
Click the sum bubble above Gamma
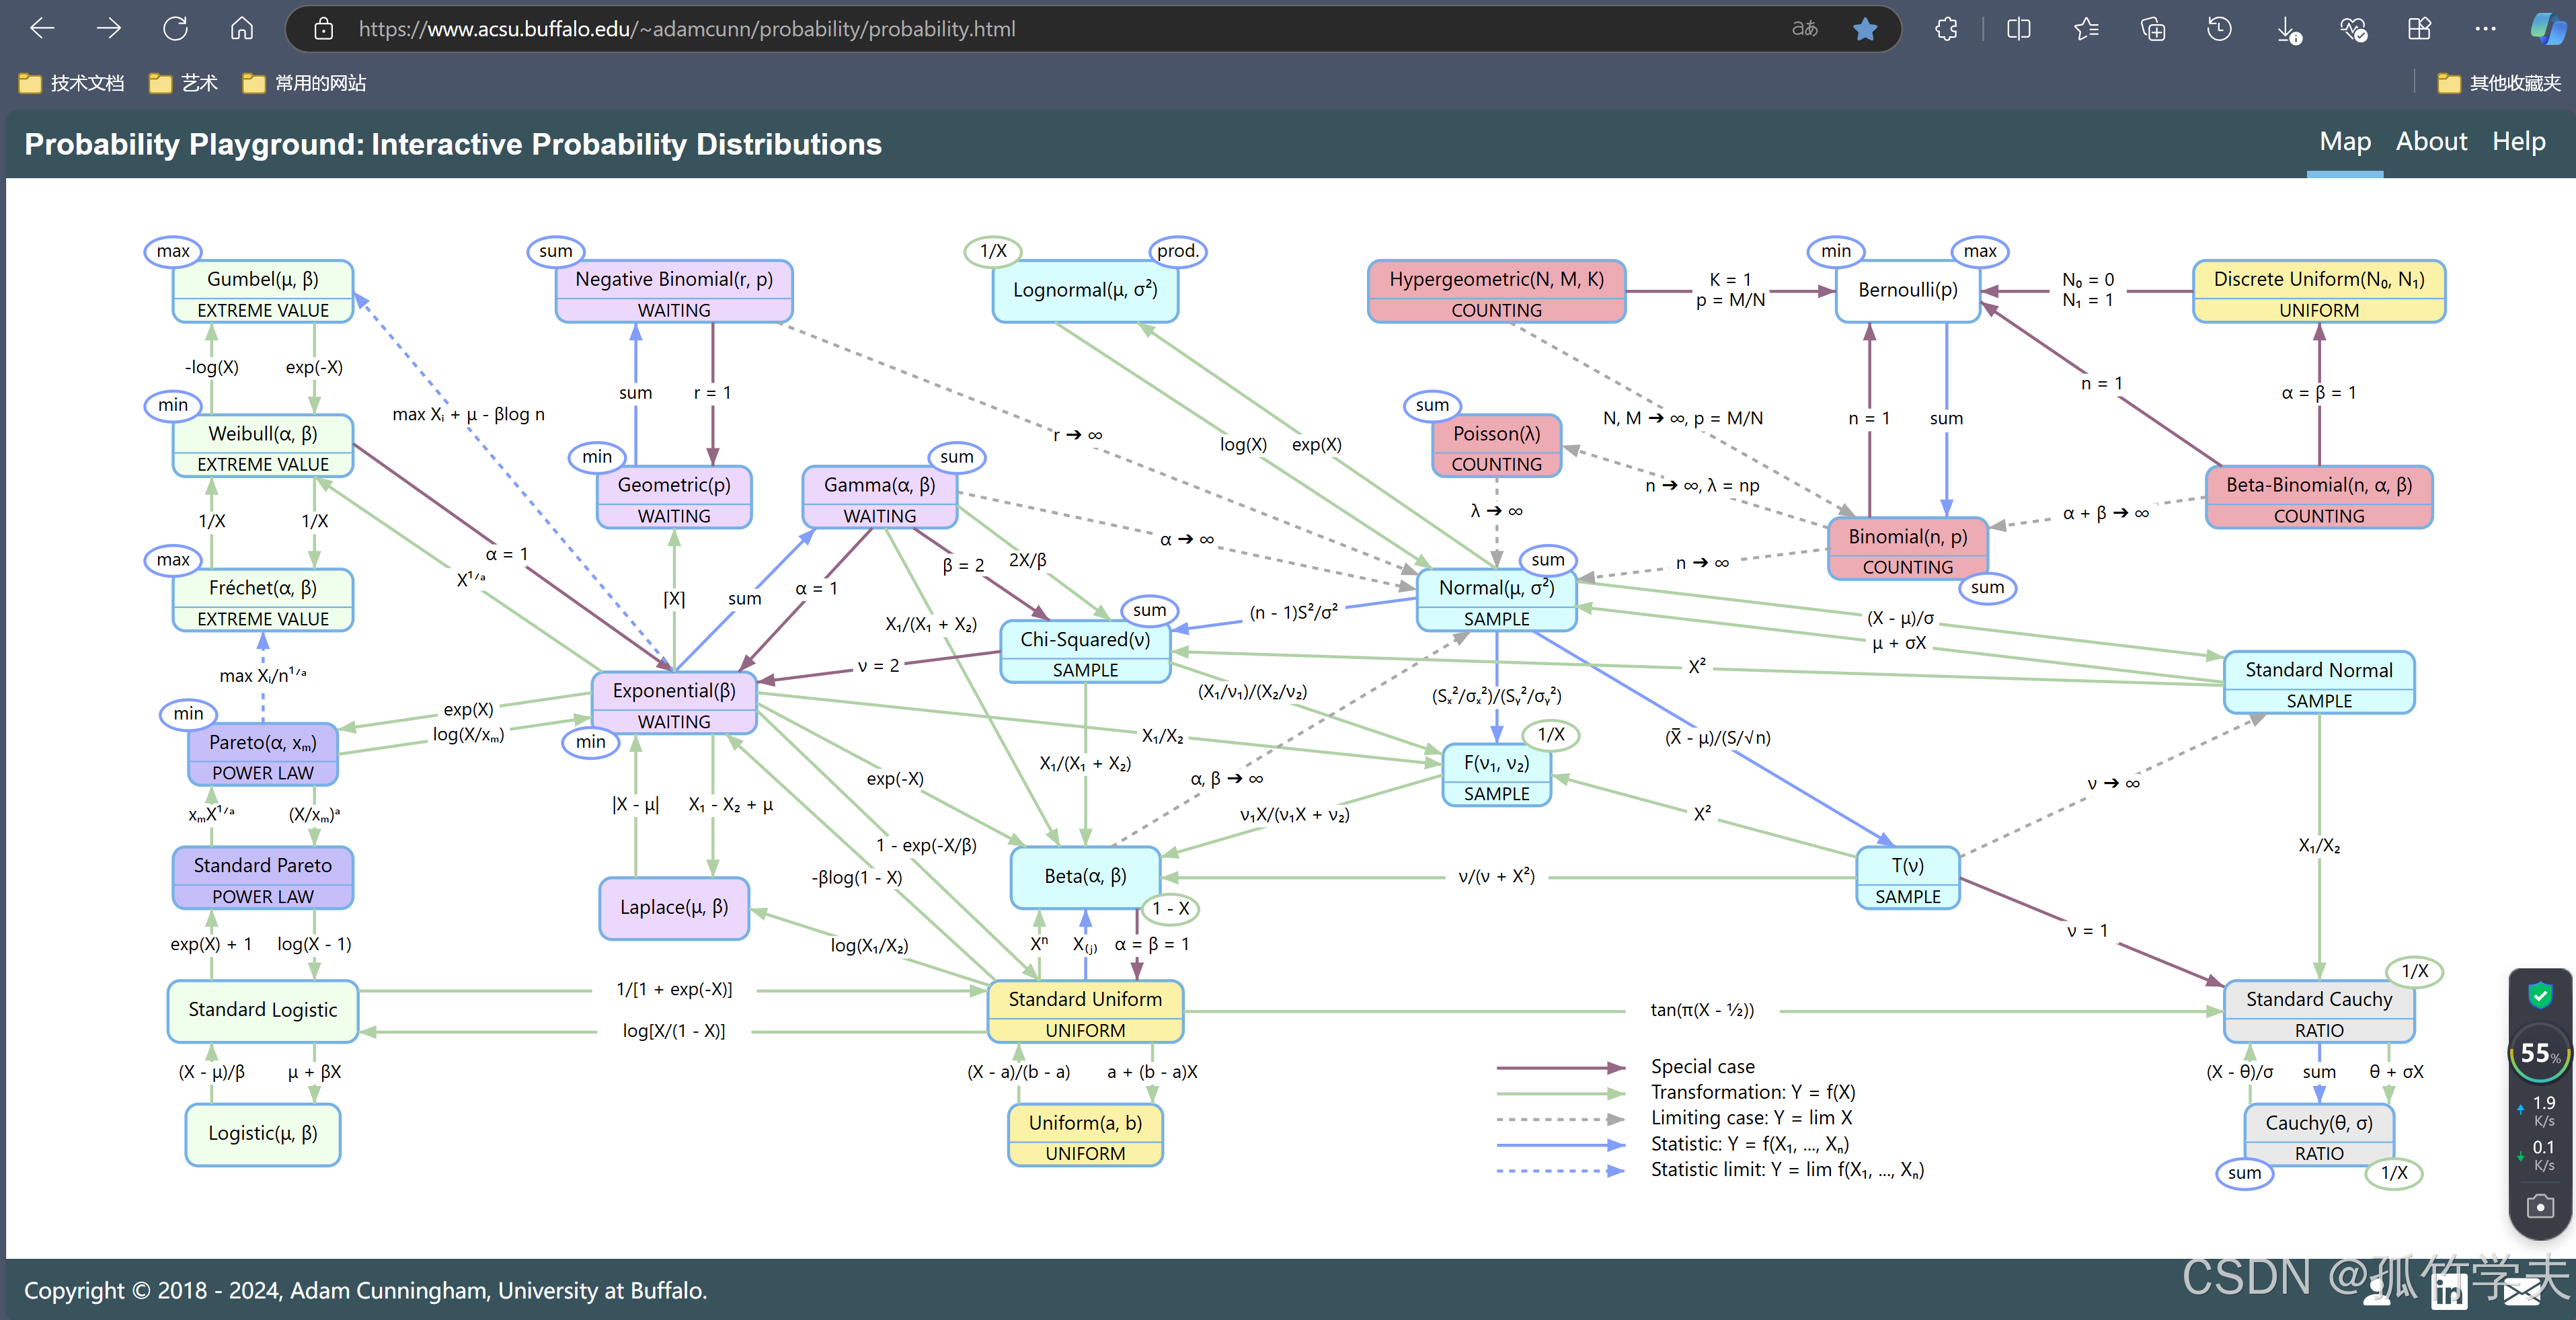click(956, 457)
